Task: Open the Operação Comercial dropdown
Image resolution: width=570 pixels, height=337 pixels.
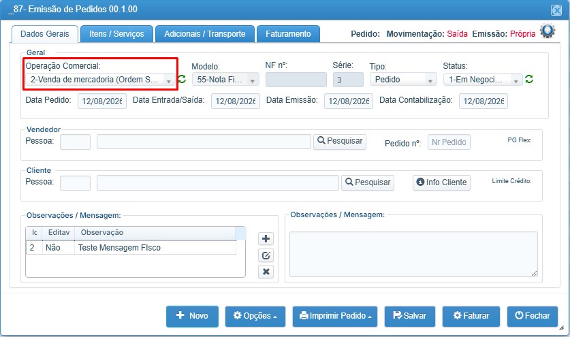Action: (99, 79)
